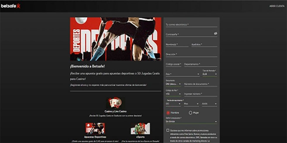Expand the DNI document type dropdown
Viewport: 287px width, 143px height.
point(173,84)
